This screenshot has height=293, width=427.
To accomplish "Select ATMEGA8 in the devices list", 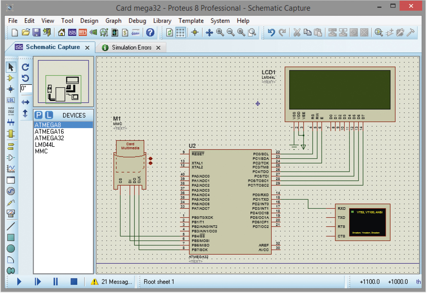I will tap(63, 125).
